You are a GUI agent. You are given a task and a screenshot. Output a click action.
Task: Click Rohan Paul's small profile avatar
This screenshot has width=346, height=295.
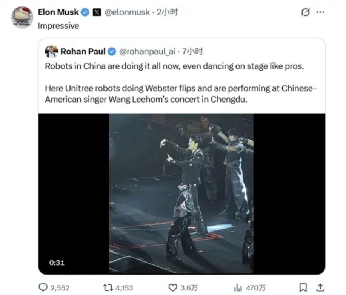coord(51,51)
